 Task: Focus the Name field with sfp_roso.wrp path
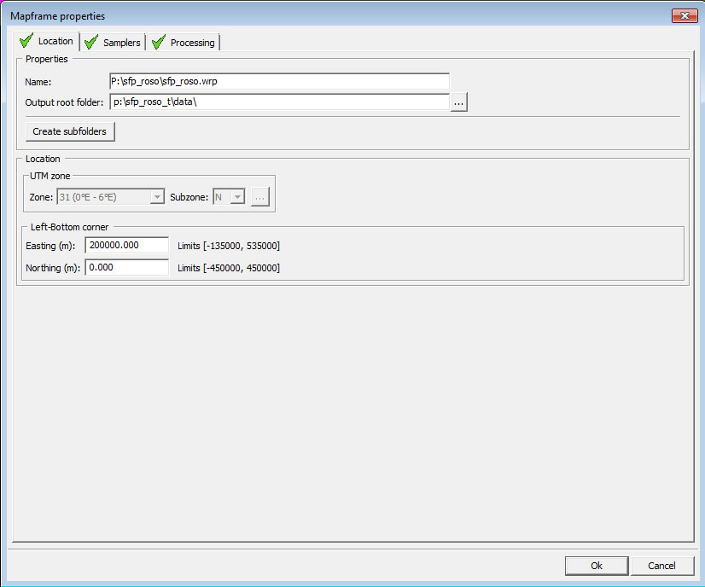(279, 81)
